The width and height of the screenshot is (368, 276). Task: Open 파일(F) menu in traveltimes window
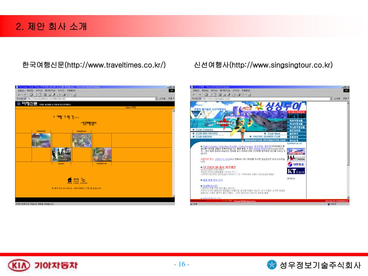pyautogui.click(x=21, y=91)
